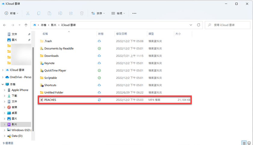This screenshot has width=253, height=145.
Task: Expand the address bar history dropdown
Action: click(x=191, y=25)
